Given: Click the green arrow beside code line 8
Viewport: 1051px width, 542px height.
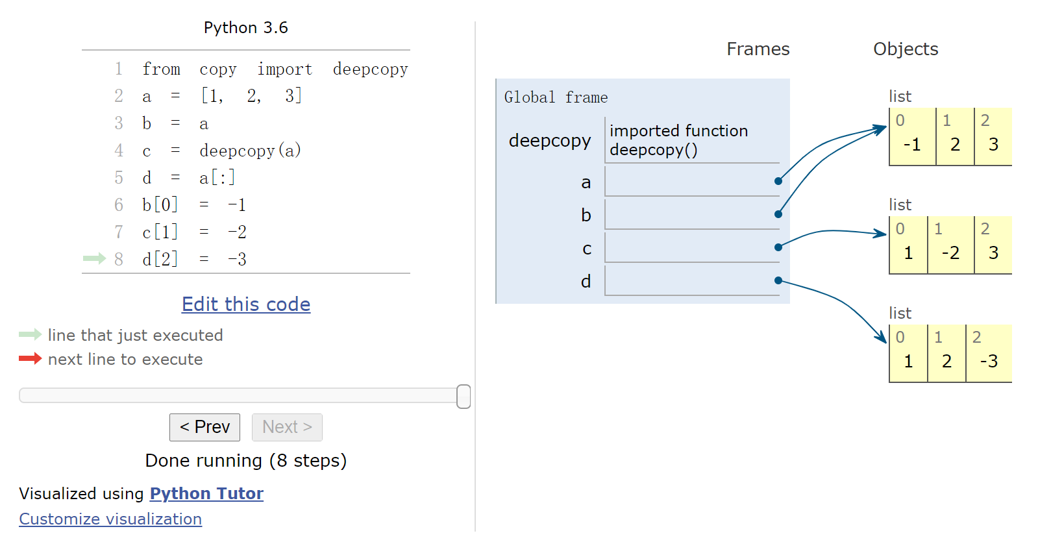Looking at the screenshot, I should tap(94, 259).
